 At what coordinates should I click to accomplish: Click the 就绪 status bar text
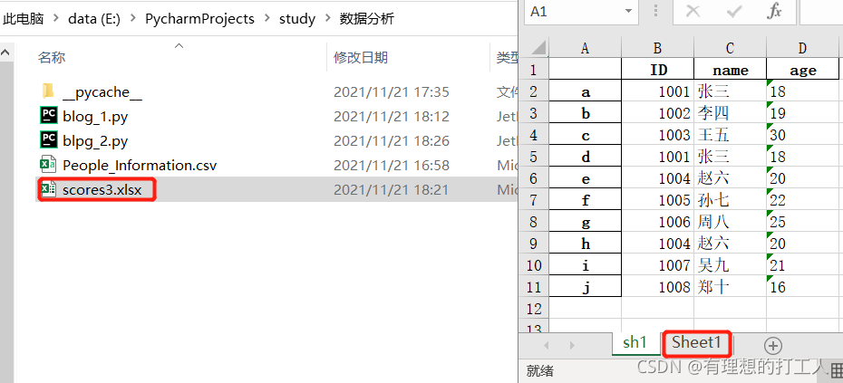click(539, 370)
